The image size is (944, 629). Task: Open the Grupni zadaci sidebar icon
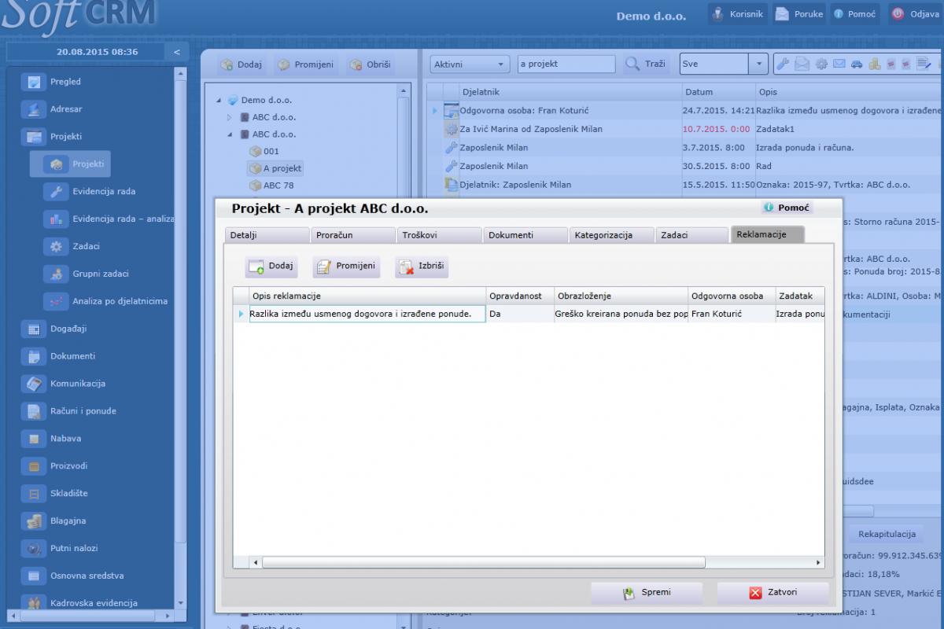[55, 274]
